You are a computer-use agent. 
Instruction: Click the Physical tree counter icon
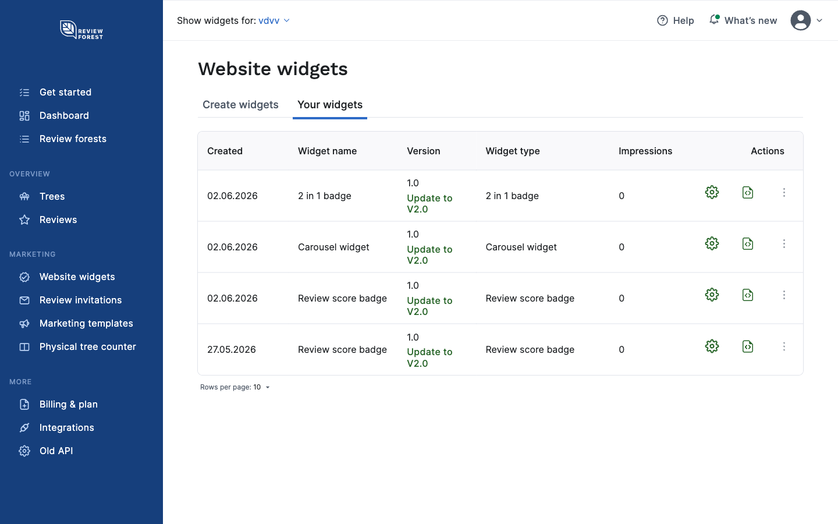24,347
